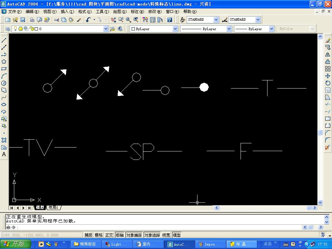Click the Offset tool

[x=328, y=62]
